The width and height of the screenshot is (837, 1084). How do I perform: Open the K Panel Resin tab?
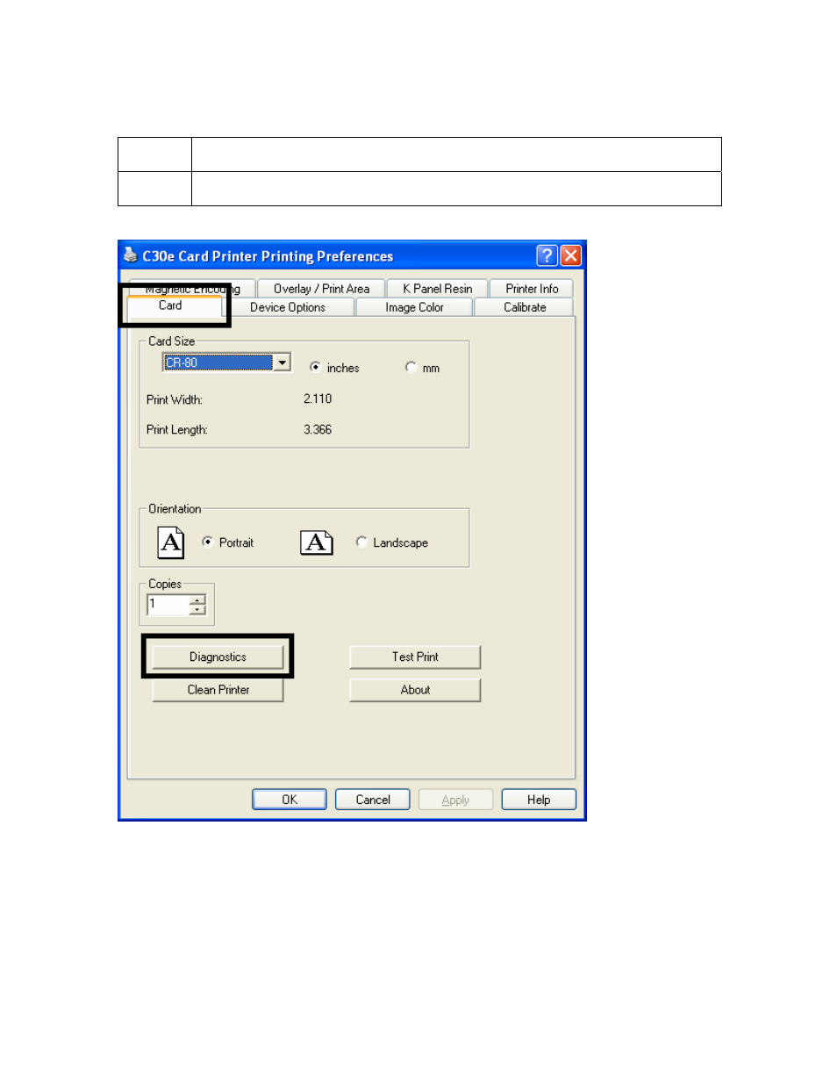point(437,289)
